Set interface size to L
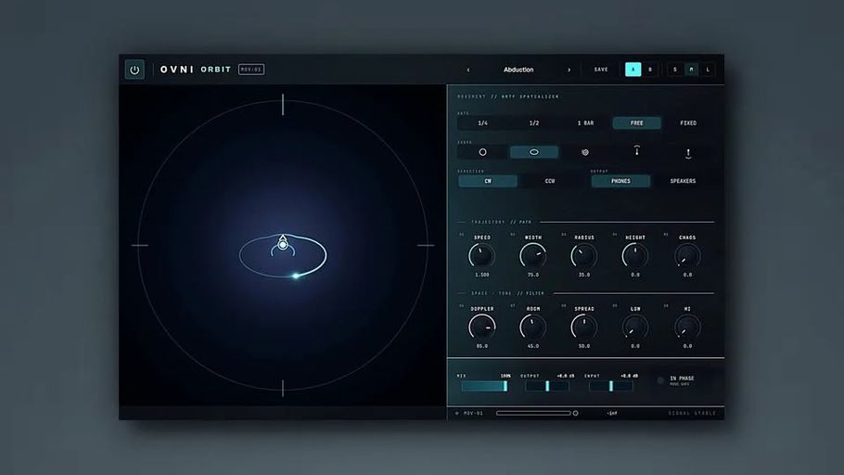The image size is (844, 475). tap(708, 70)
